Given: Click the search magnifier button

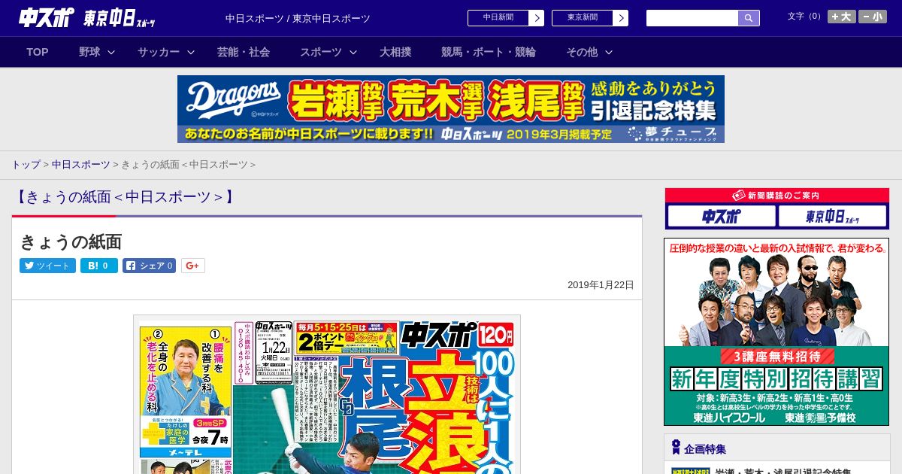Looking at the screenshot, I should [749, 18].
